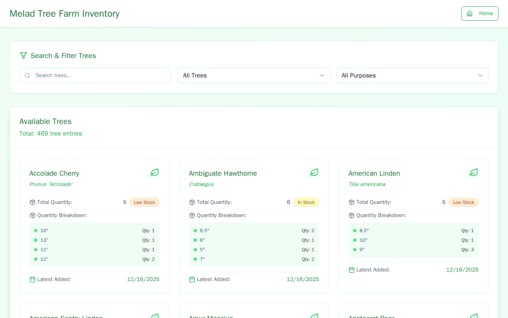Click the house icon in Home button
Image resolution: width=508 pixels, height=318 pixels.
pyautogui.click(x=470, y=14)
